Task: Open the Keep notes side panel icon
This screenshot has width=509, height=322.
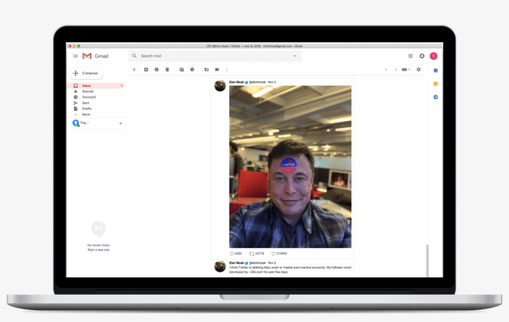Action: pos(436,84)
